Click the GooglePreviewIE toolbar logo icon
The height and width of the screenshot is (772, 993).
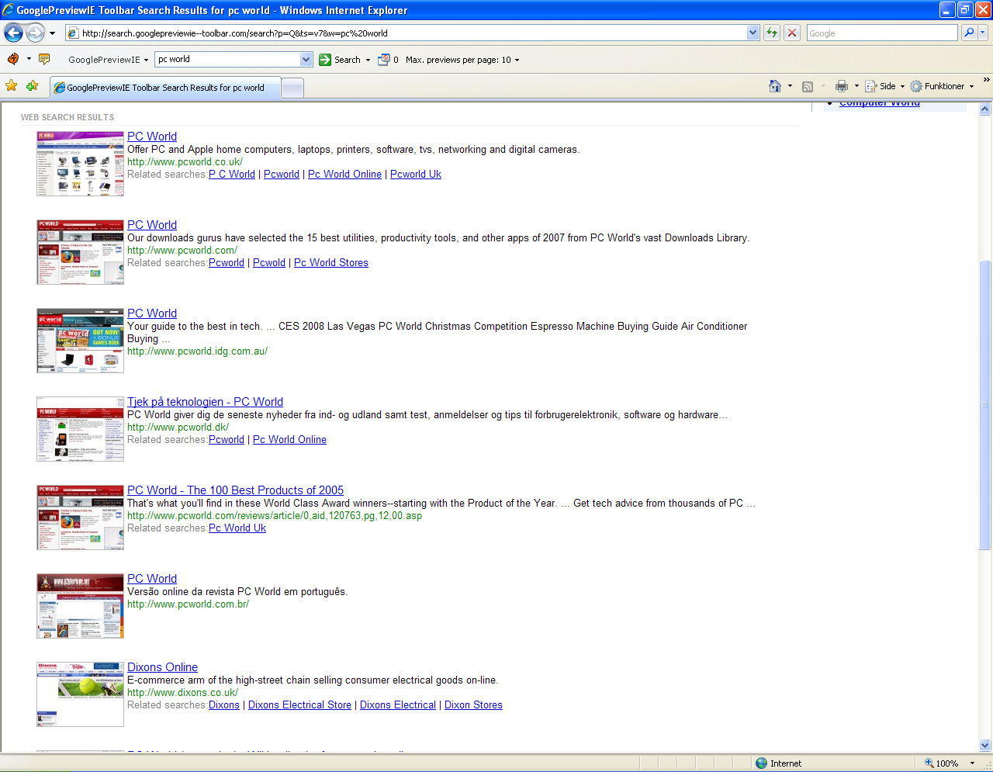[x=13, y=59]
